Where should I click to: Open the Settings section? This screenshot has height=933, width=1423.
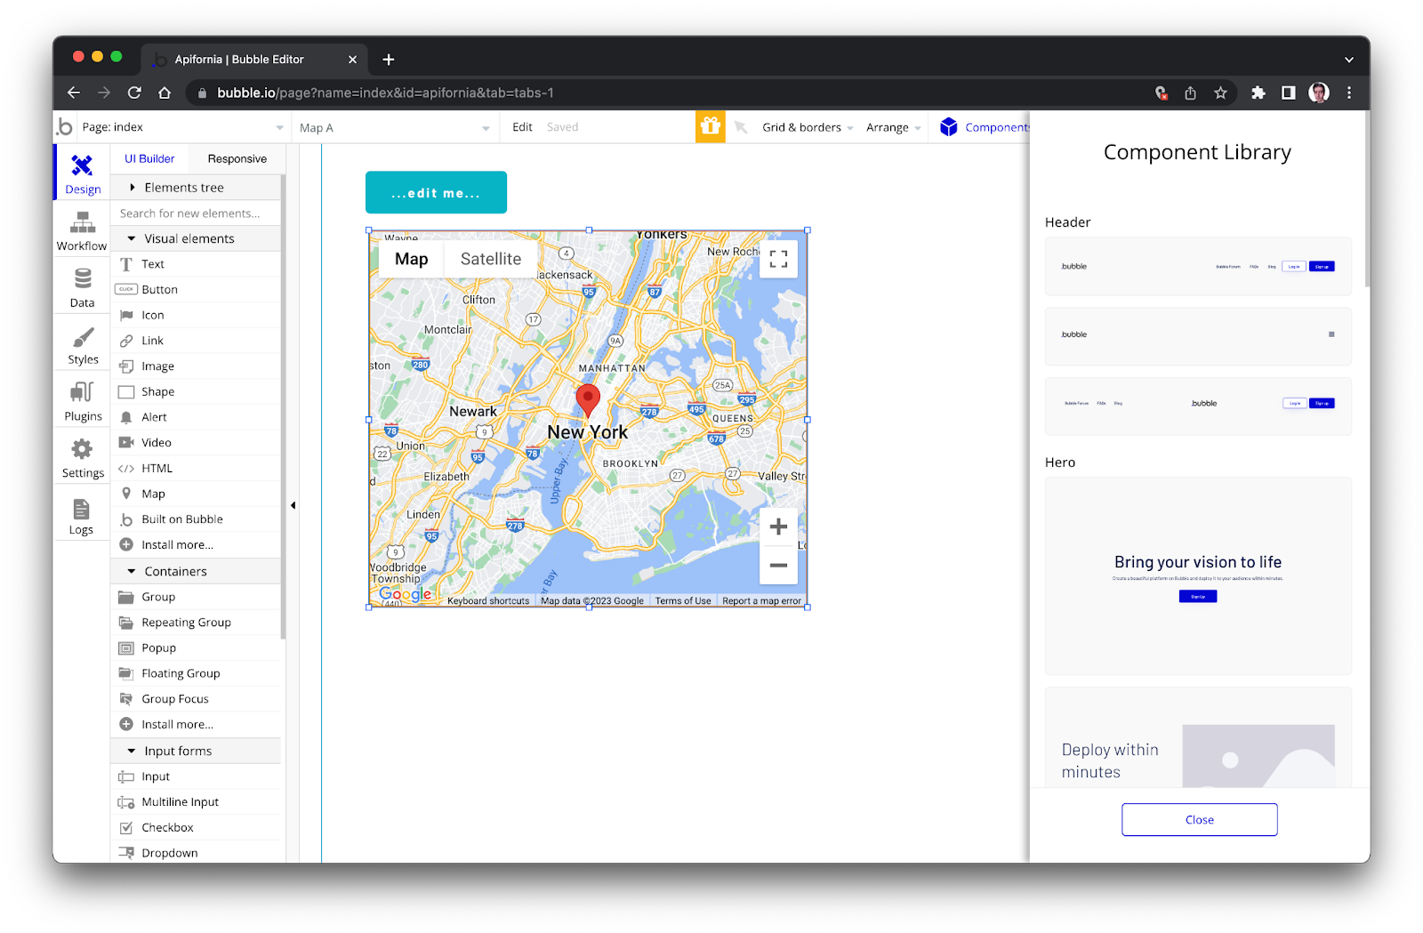tap(82, 458)
